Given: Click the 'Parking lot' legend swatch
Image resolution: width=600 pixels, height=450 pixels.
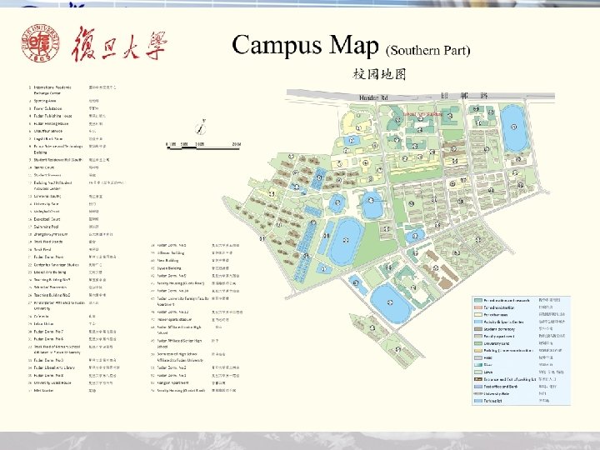Looking at the screenshot, I should point(478,401).
